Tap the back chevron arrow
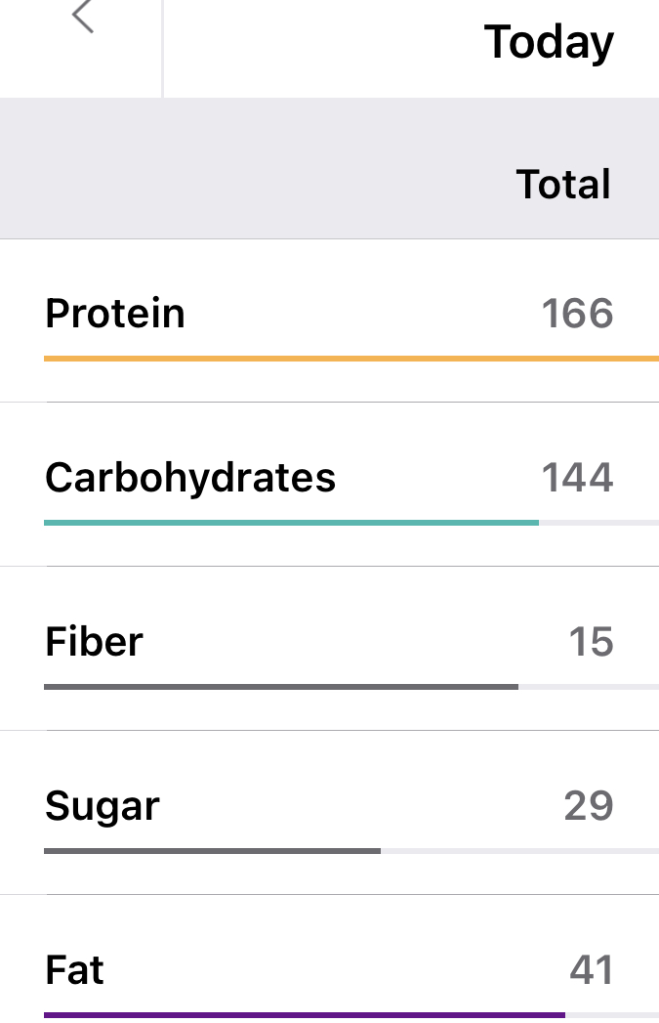 83,18
